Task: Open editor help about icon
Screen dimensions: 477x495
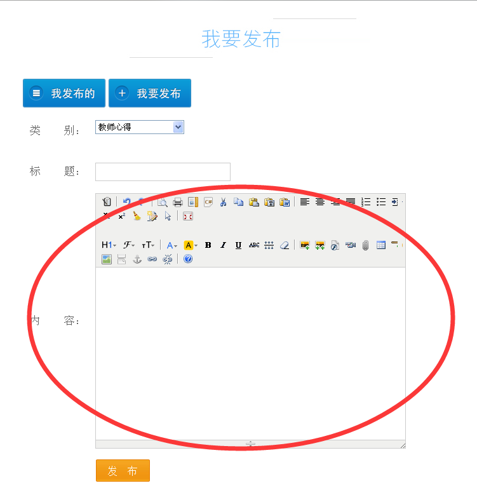Action: click(x=188, y=259)
